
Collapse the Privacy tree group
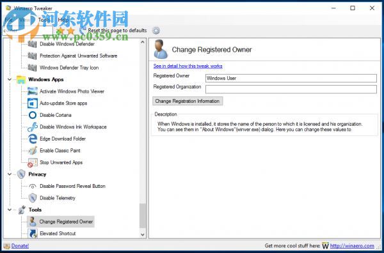(10, 174)
